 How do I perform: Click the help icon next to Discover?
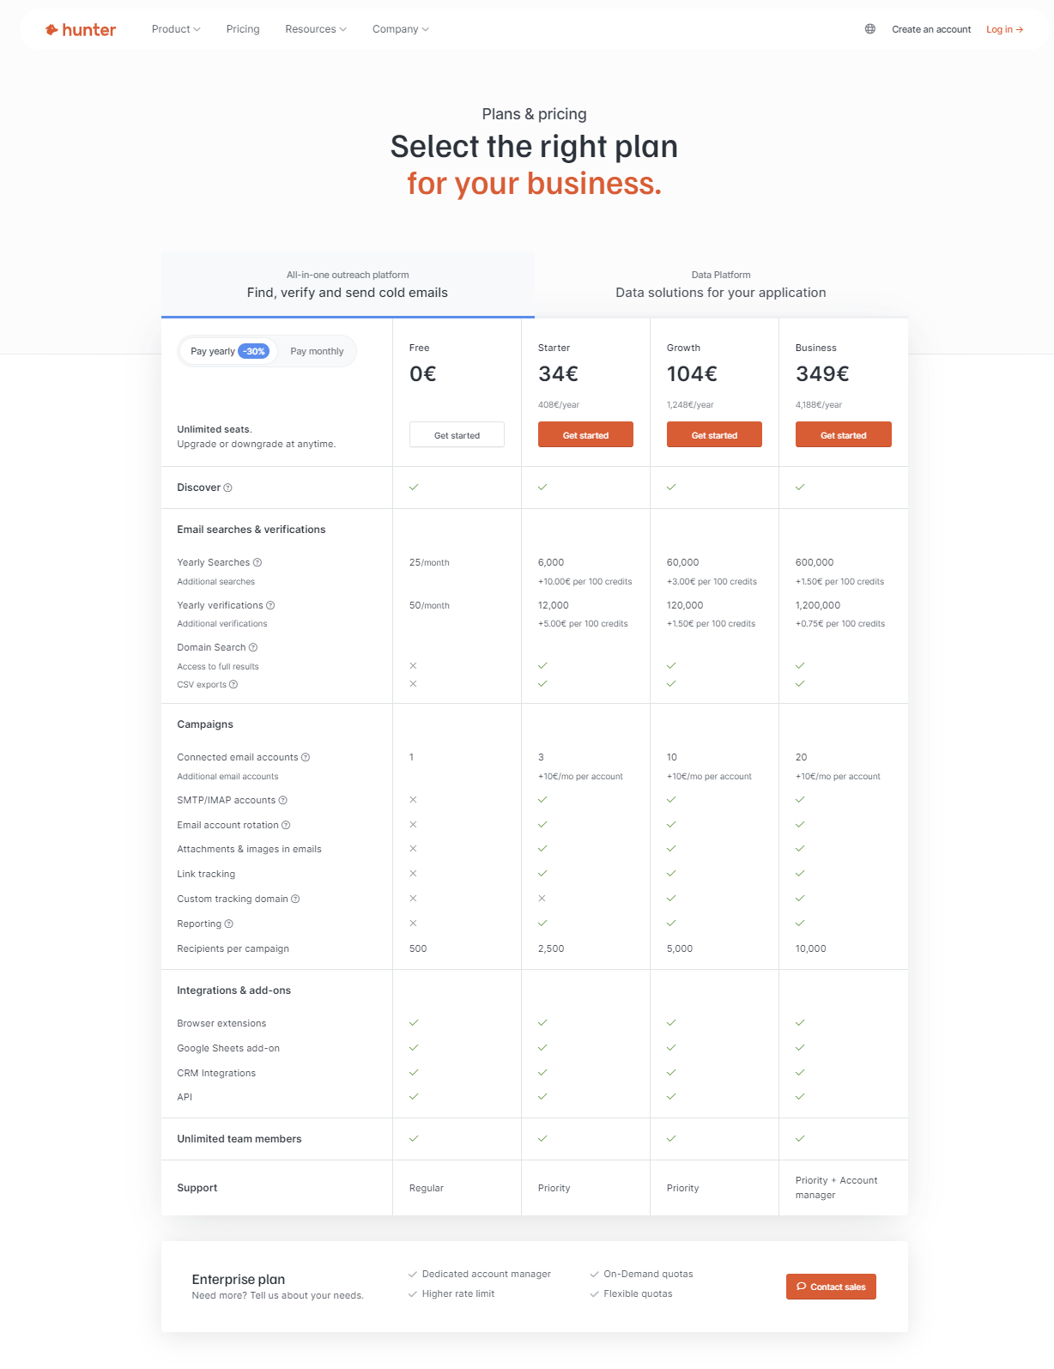pyautogui.click(x=227, y=488)
